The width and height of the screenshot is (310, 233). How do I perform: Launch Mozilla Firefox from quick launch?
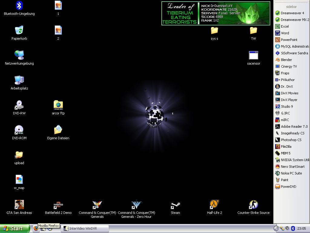36,228
